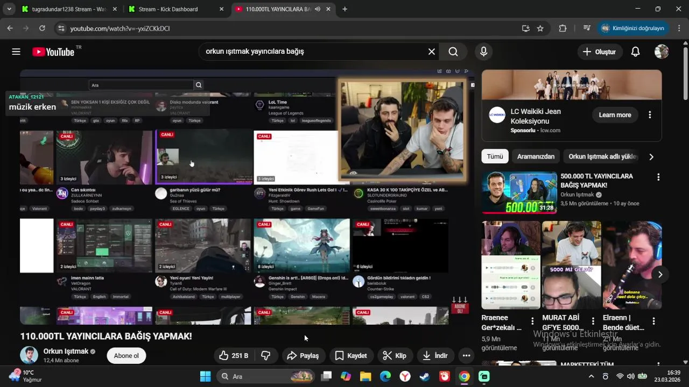
Task: Share the video with Paylaş
Action: tap(303, 355)
